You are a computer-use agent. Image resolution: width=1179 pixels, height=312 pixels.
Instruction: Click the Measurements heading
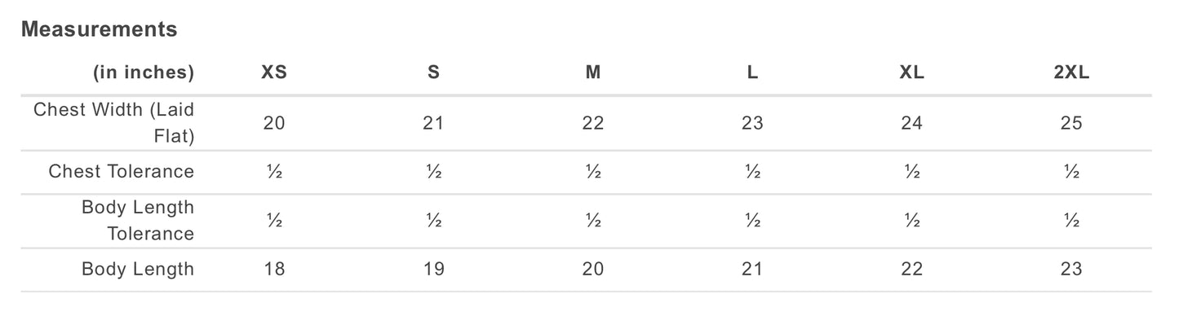pos(99,29)
